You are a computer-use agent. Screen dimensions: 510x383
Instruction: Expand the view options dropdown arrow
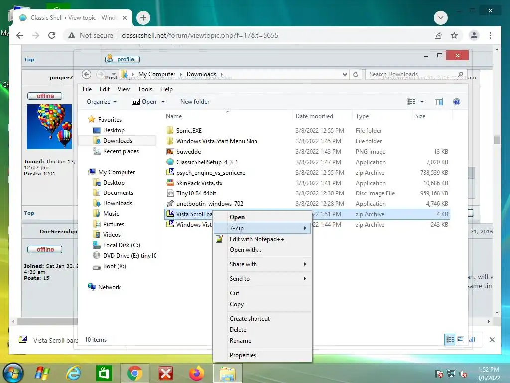coord(422,102)
